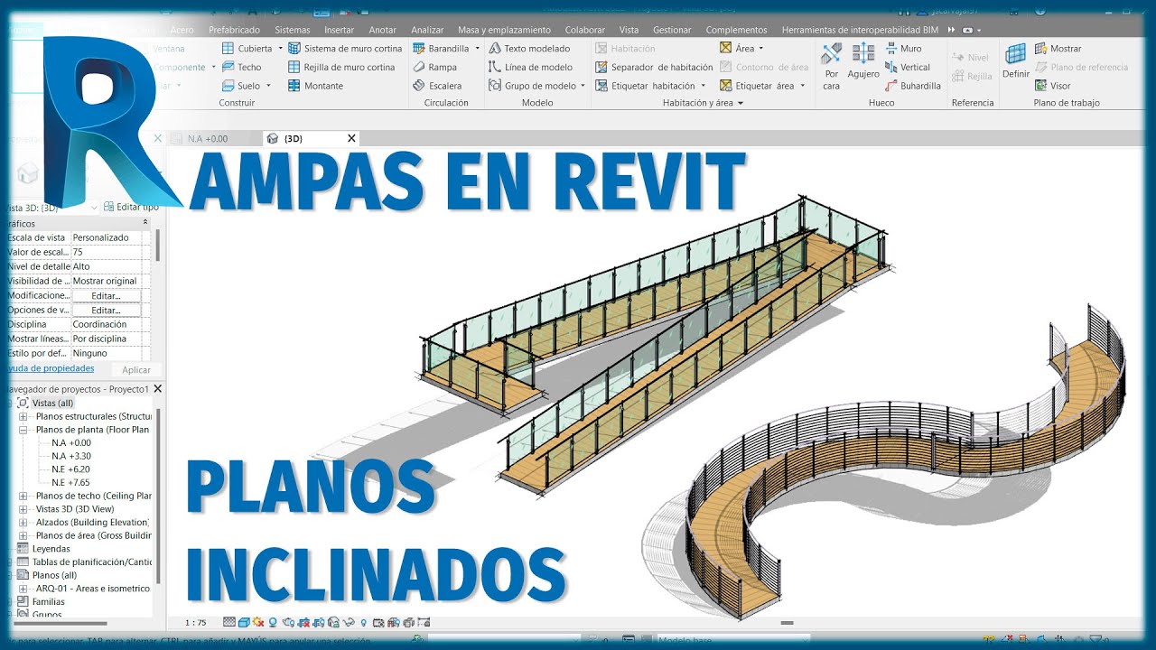
Task: Open Masa y emplazamiento ribbon tab
Action: tap(504, 30)
